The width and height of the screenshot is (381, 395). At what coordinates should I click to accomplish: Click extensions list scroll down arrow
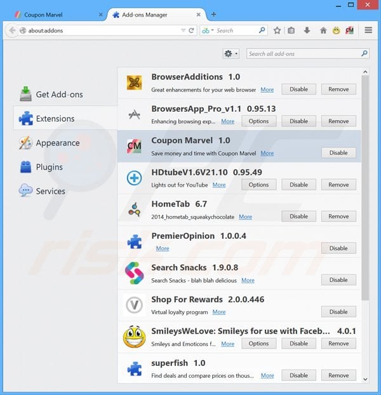[365, 379]
